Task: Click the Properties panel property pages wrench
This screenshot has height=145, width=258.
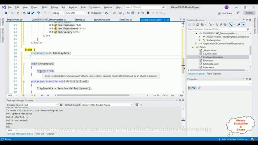Action: click(199, 88)
